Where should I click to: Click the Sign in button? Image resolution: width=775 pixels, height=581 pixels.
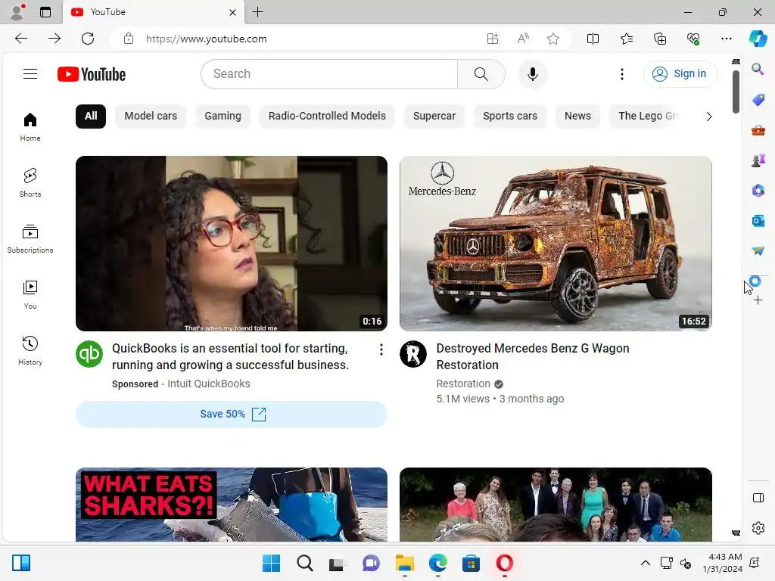tap(680, 74)
